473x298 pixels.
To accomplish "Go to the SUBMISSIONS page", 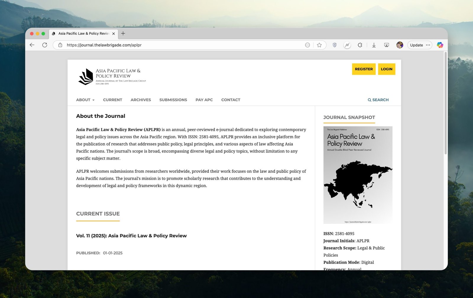I will click(173, 100).
